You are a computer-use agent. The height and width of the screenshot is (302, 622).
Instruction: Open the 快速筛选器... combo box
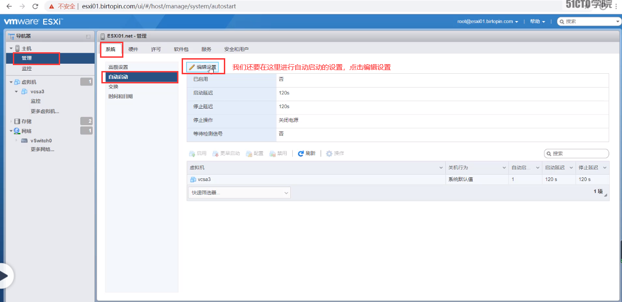tap(239, 193)
